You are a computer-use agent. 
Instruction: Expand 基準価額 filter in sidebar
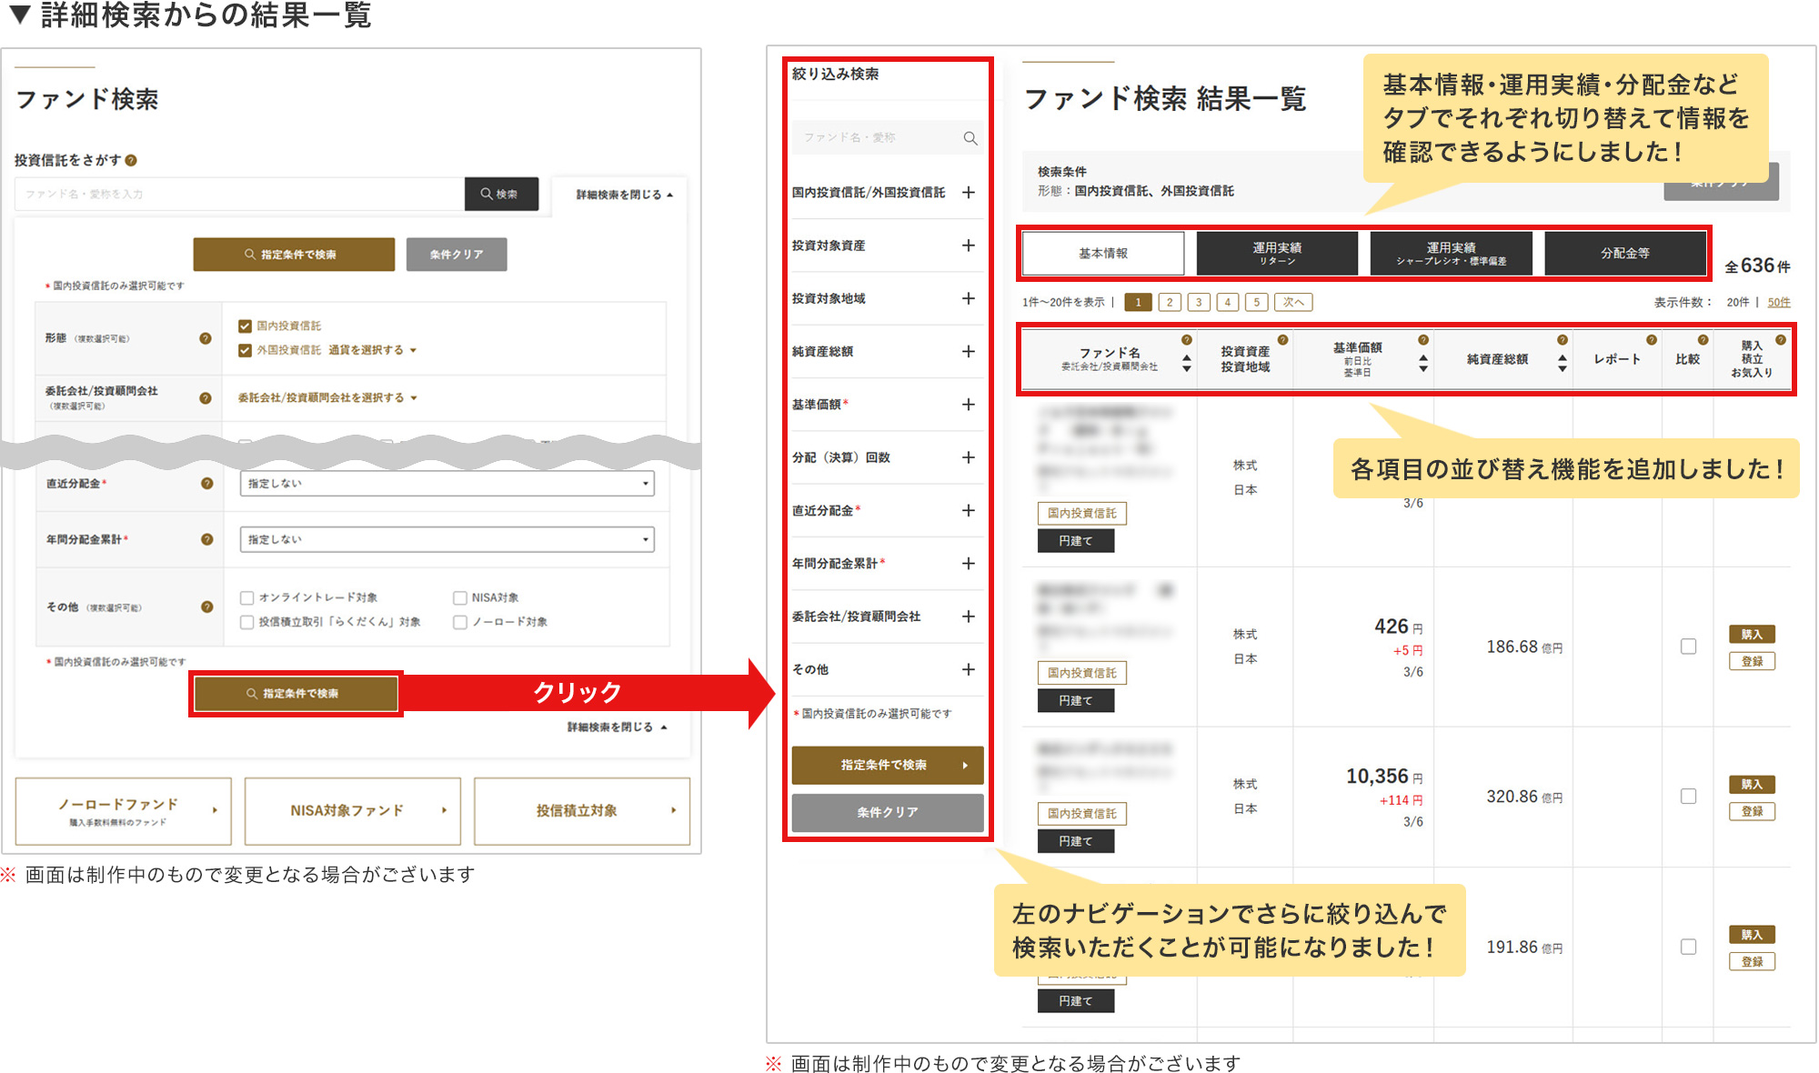(969, 405)
